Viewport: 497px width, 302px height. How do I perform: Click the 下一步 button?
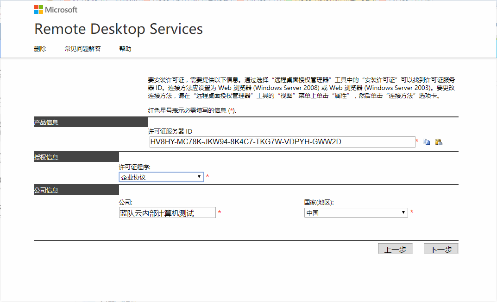[440, 249]
